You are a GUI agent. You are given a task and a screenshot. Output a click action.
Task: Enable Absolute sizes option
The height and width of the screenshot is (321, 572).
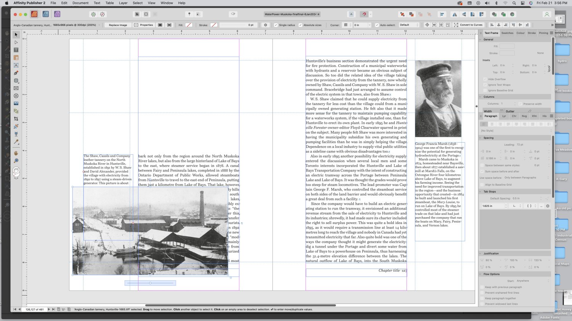[x=300, y=25]
